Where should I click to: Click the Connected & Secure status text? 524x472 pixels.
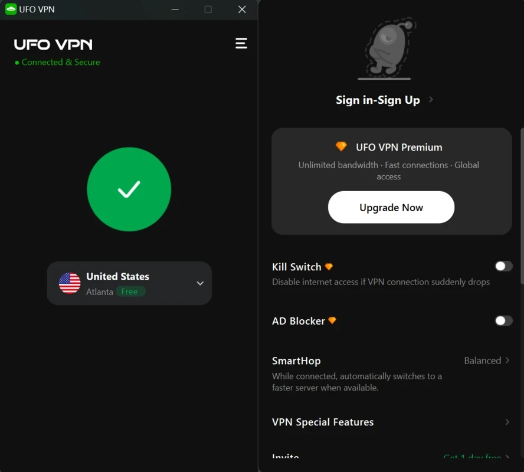61,62
